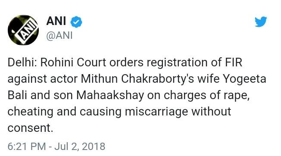
Task: Click the word miscarriage in tweet
Action: [x=156, y=112]
